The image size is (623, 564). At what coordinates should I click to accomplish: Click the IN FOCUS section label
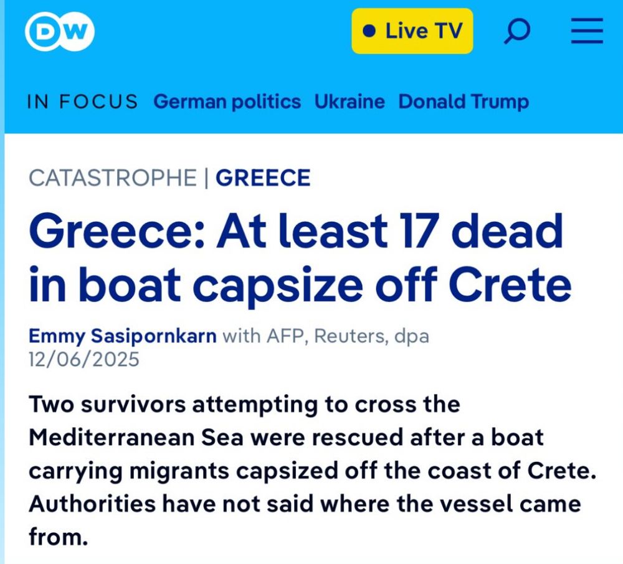tap(83, 101)
